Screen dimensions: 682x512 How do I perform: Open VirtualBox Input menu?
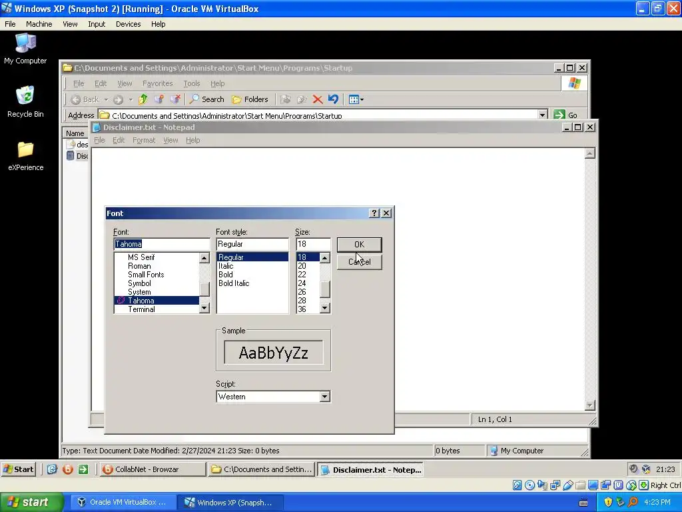pos(97,24)
